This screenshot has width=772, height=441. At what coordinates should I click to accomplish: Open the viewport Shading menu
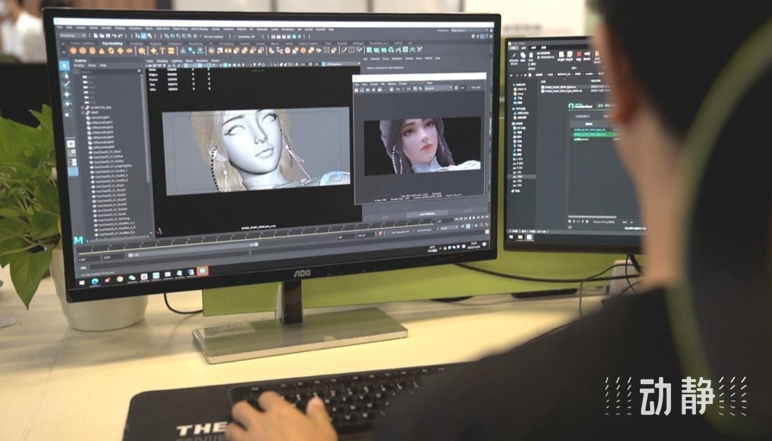tap(162, 61)
